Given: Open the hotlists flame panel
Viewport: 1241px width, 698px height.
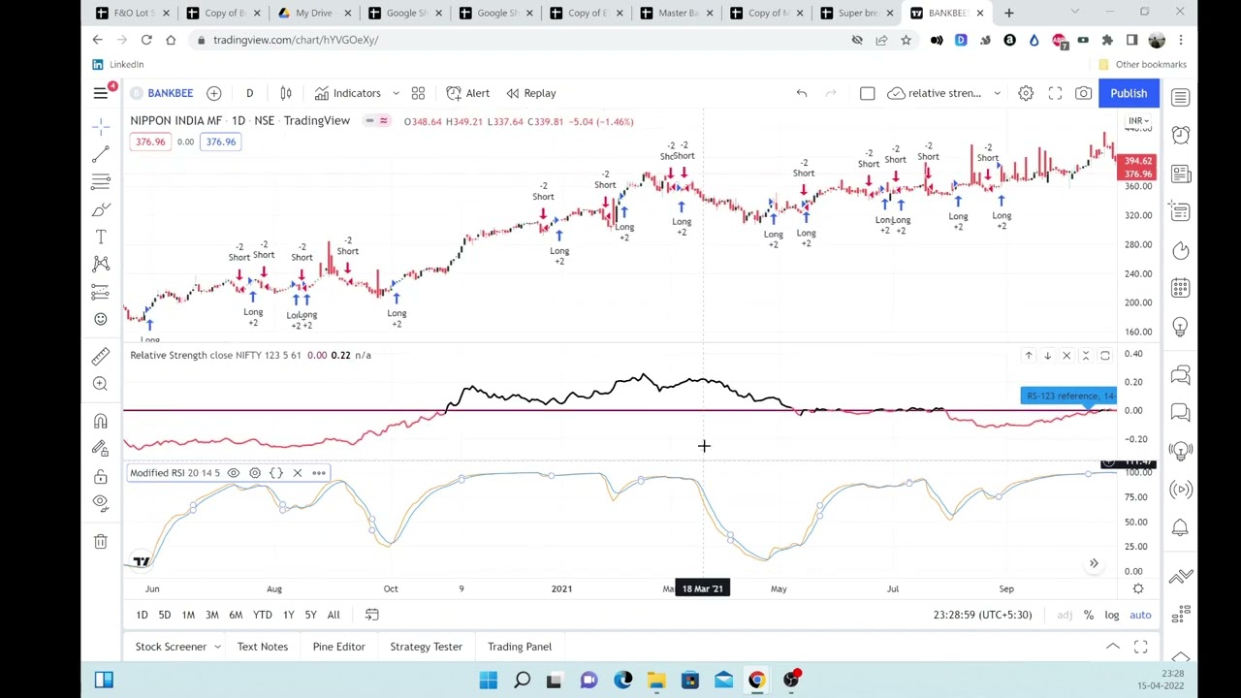Looking at the screenshot, I should (1180, 251).
